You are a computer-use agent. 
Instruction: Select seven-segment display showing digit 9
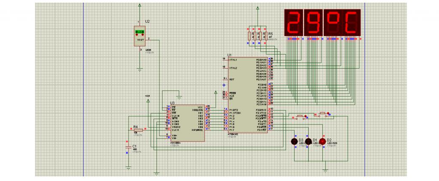[313, 22]
